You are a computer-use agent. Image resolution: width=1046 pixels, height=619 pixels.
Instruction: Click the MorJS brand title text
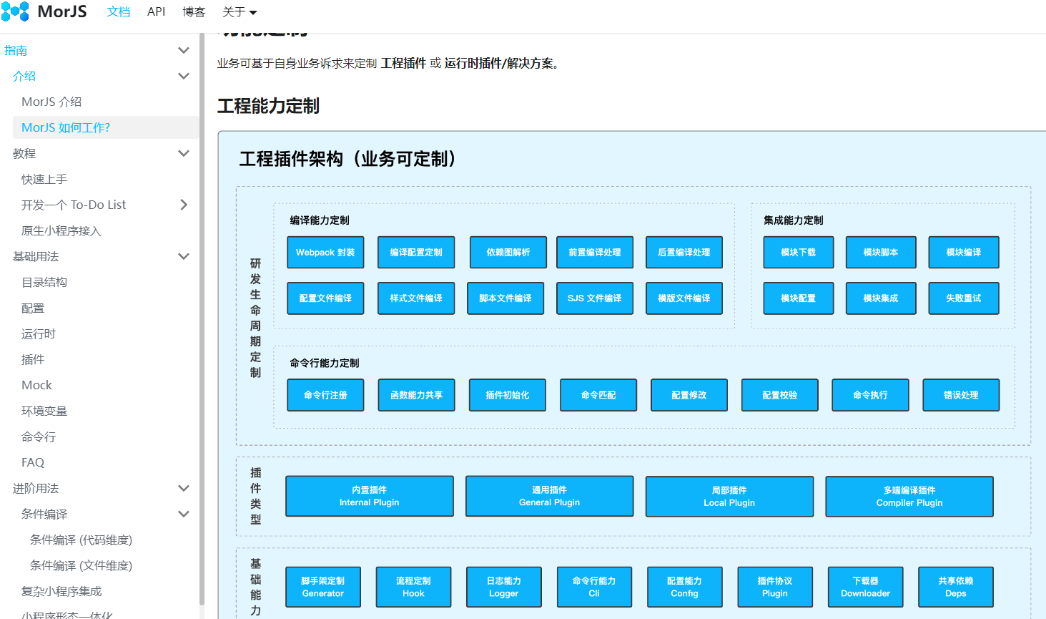click(62, 11)
